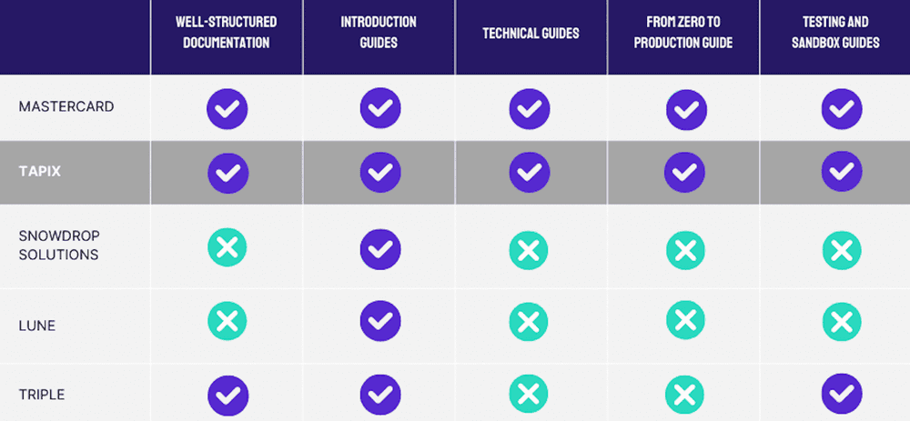Select the Technical Guides column header
Screen dimensions: 910x421
(x=531, y=33)
